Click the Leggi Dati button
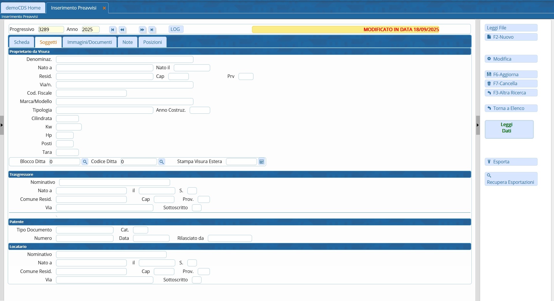The height and width of the screenshot is (301, 554). [509, 129]
